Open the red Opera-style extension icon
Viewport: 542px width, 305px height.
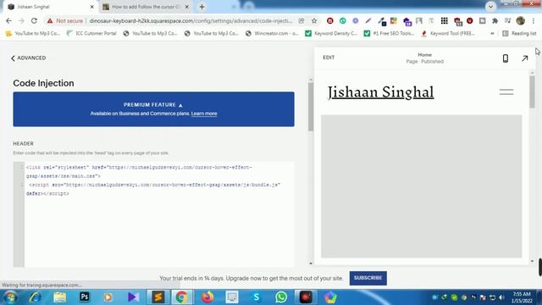pyautogui.click(x=469, y=20)
